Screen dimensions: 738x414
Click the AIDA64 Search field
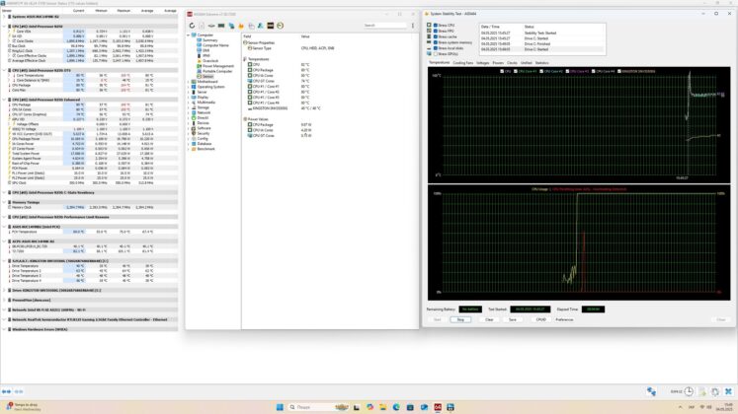click(x=384, y=26)
